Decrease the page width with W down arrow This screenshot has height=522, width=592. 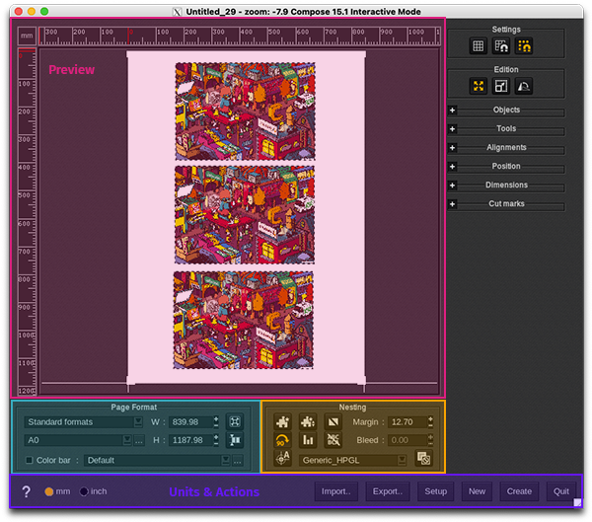[x=216, y=425]
